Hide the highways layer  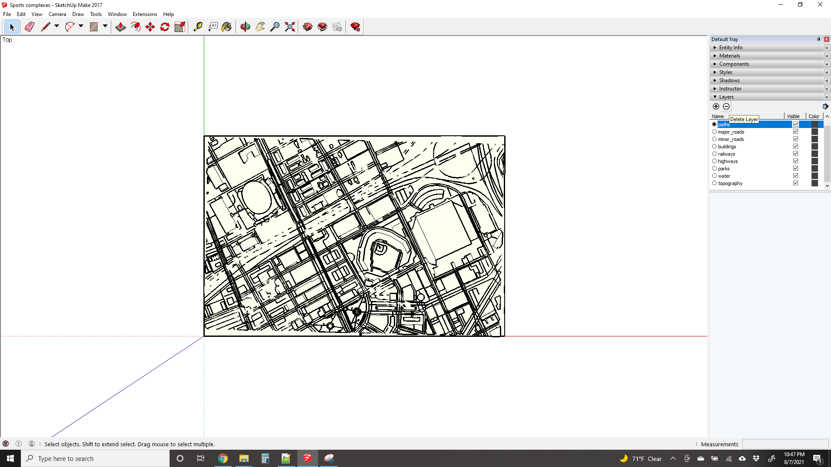click(x=796, y=161)
